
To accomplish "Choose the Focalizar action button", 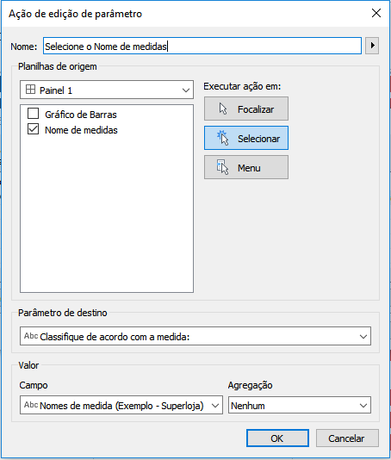I will click(x=246, y=109).
